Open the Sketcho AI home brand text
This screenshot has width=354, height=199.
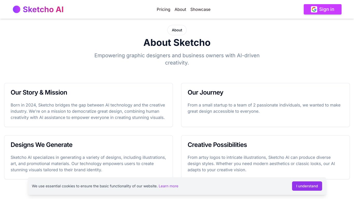[x=43, y=9]
